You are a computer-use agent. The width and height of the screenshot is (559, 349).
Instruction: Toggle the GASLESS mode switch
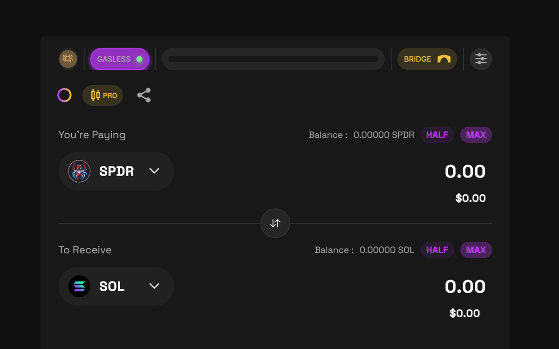point(120,59)
